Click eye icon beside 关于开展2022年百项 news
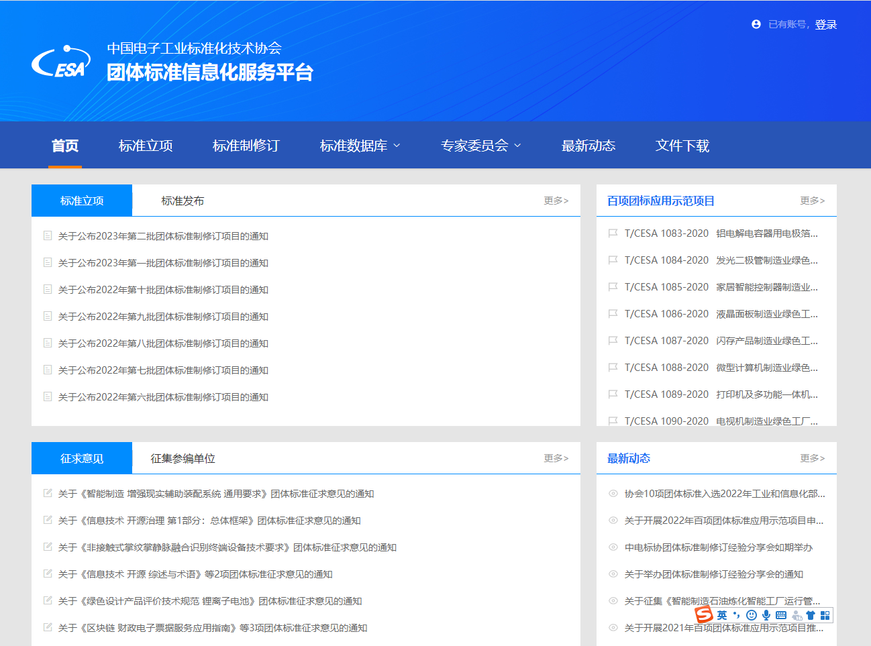Screen dimensions: 871x646 tap(613, 521)
